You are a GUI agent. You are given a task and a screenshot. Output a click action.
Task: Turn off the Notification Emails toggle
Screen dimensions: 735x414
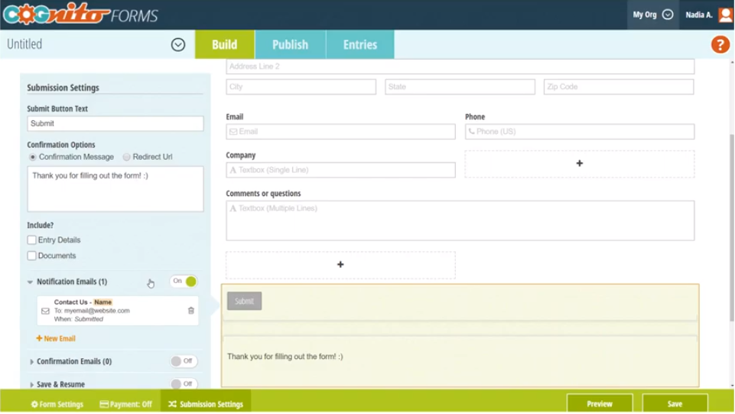pos(184,282)
